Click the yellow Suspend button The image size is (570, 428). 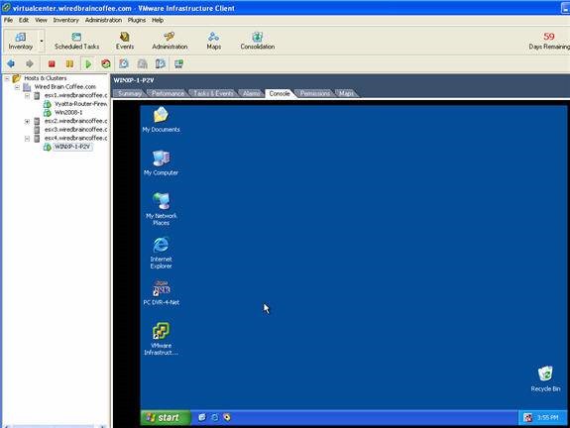point(69,64)
